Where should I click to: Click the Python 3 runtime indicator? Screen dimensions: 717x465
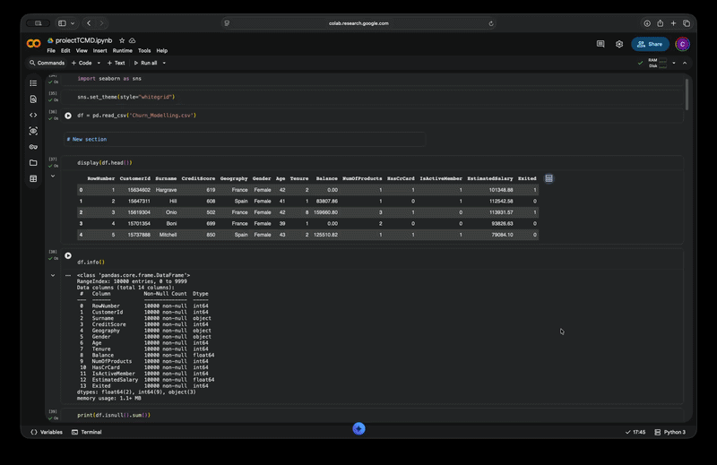click(669, 432)
